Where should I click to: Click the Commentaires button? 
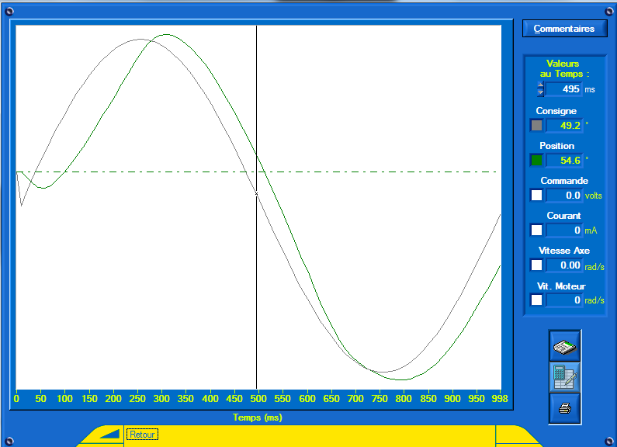tap(564, 29)
